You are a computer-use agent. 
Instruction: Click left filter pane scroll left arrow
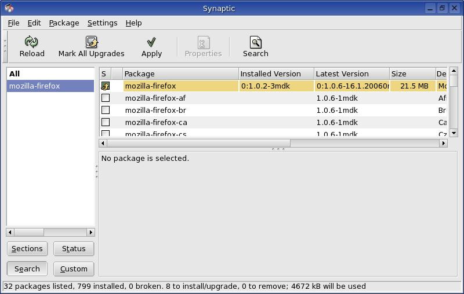pos(10,232)
